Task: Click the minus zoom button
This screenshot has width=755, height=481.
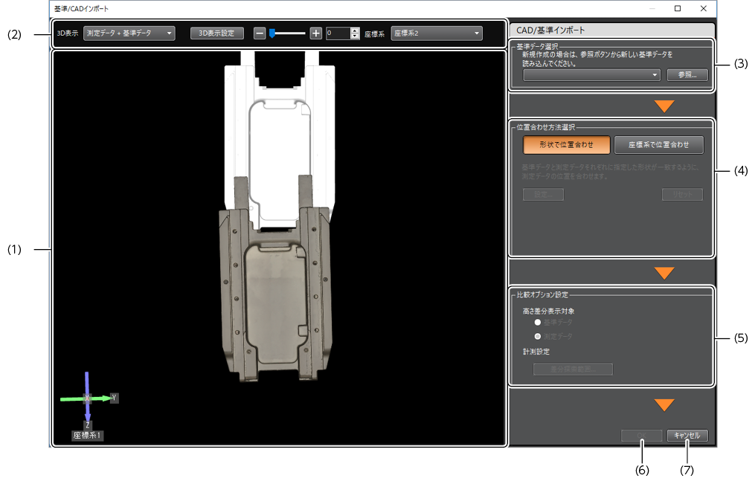Action: click(x=259, y=33)
